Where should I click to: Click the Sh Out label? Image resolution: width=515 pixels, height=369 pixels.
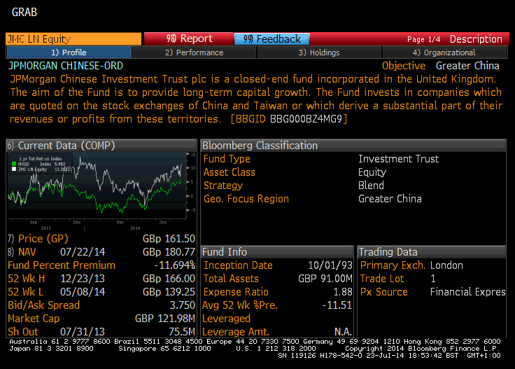coord(23,332)
